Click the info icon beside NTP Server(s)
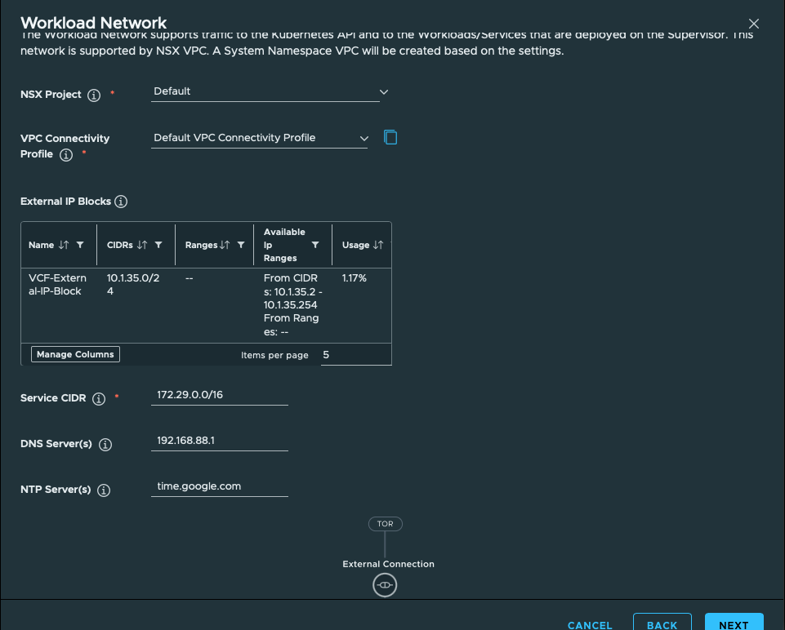The image size is (785, 630). click(x=104, y=490)
